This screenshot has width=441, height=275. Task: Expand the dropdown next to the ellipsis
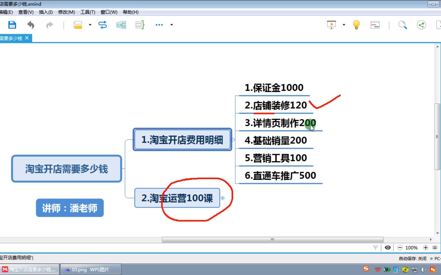(172, 25)
